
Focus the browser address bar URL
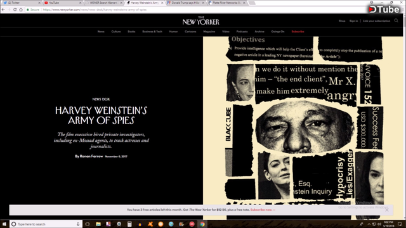pyautogui.click(x=95, y=9)
